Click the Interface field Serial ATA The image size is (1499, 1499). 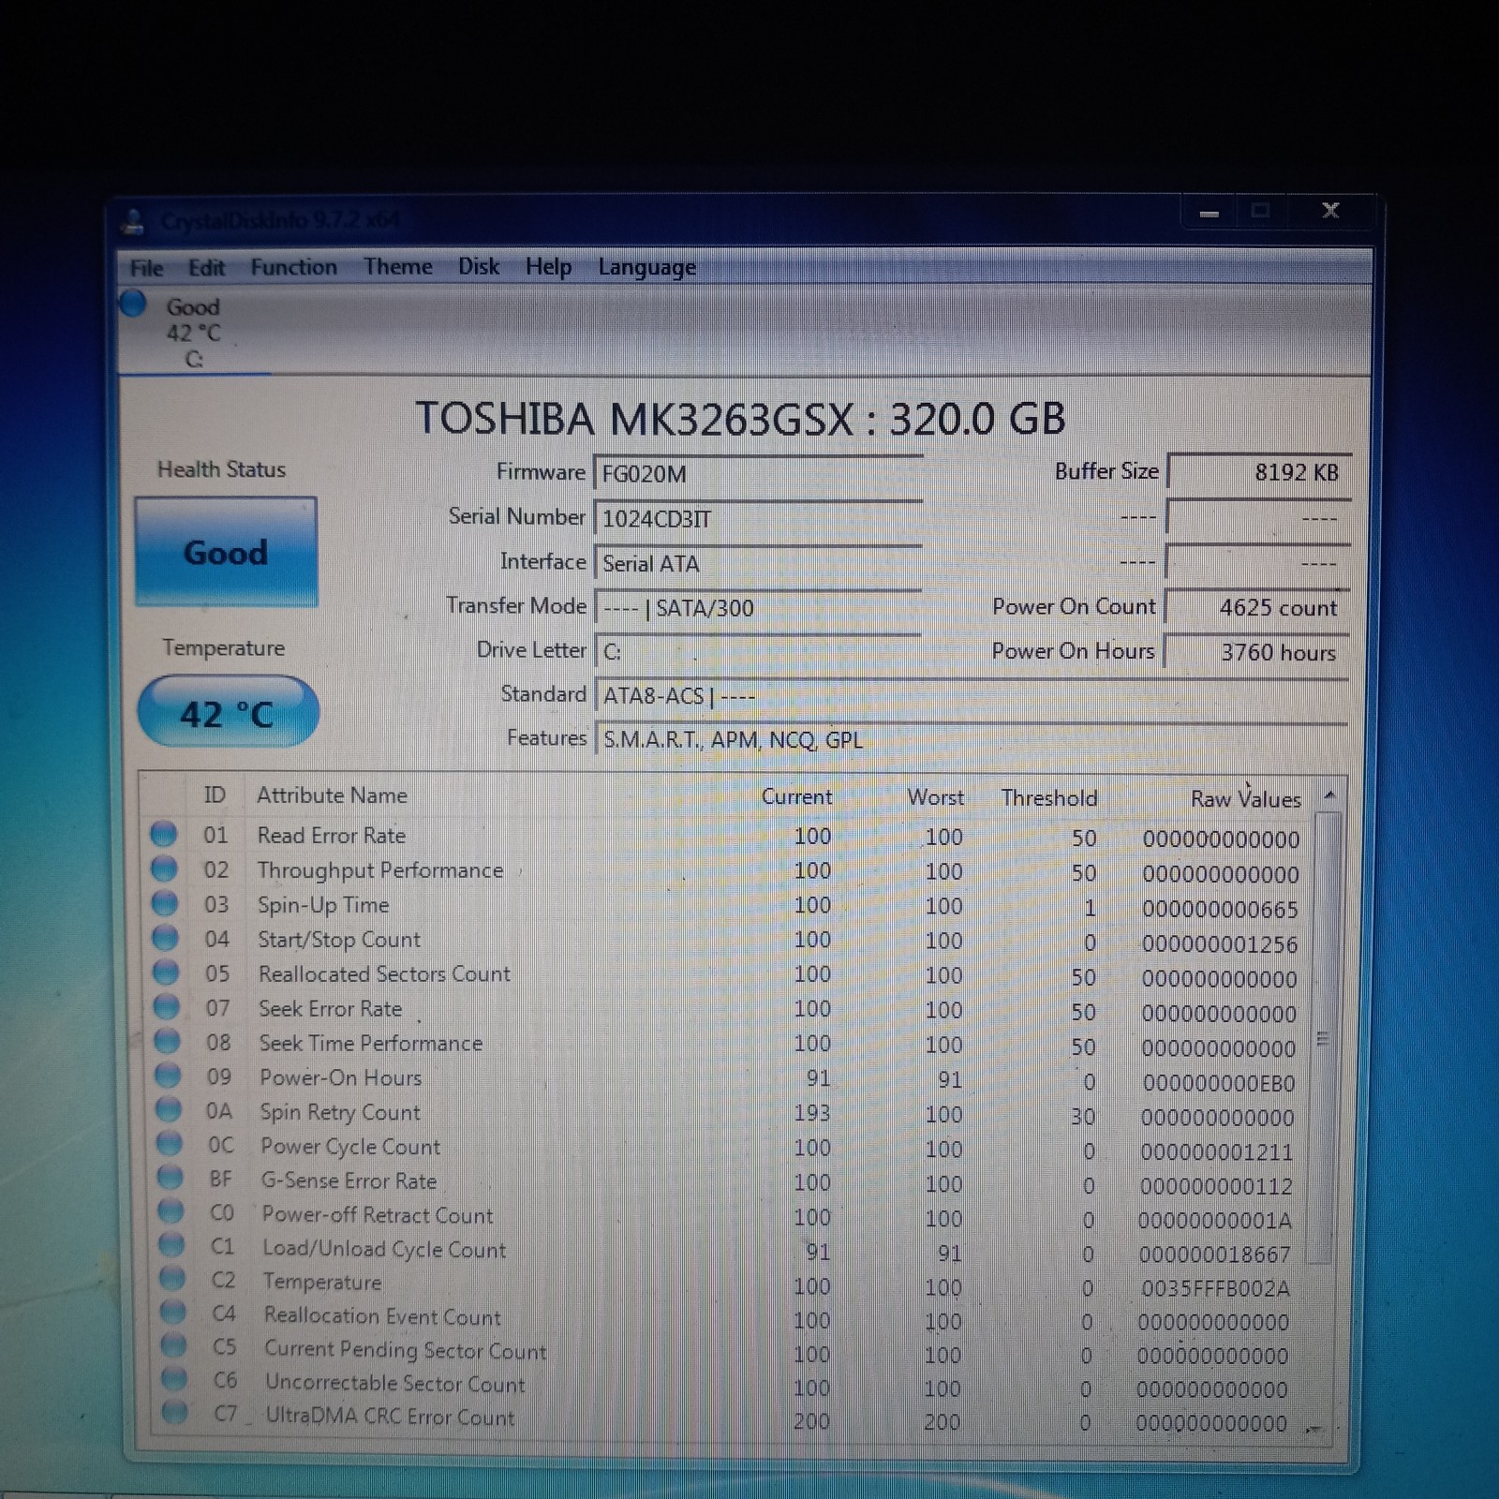[x=758, y=562]
